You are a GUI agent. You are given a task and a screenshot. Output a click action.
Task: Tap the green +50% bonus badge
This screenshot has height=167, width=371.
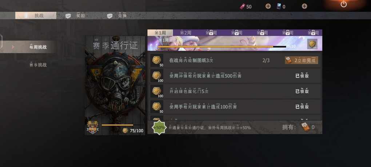point(159,127)
